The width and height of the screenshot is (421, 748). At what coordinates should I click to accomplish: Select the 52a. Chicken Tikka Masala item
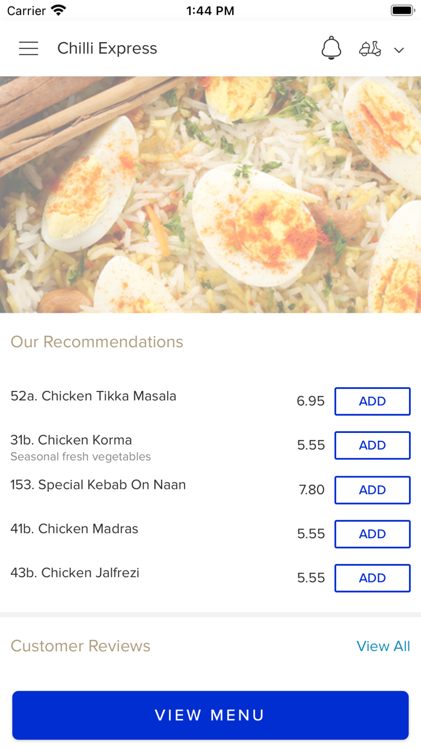[x=93, y=396]
